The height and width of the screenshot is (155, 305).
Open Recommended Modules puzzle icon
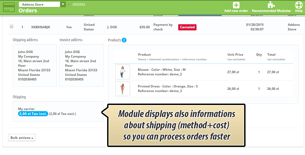point(271,5)
